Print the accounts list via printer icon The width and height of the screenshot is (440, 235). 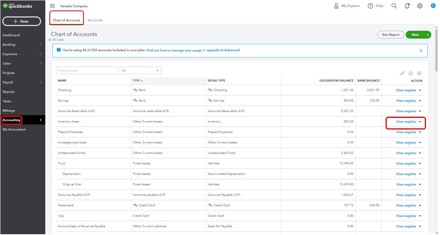(411, 73)
